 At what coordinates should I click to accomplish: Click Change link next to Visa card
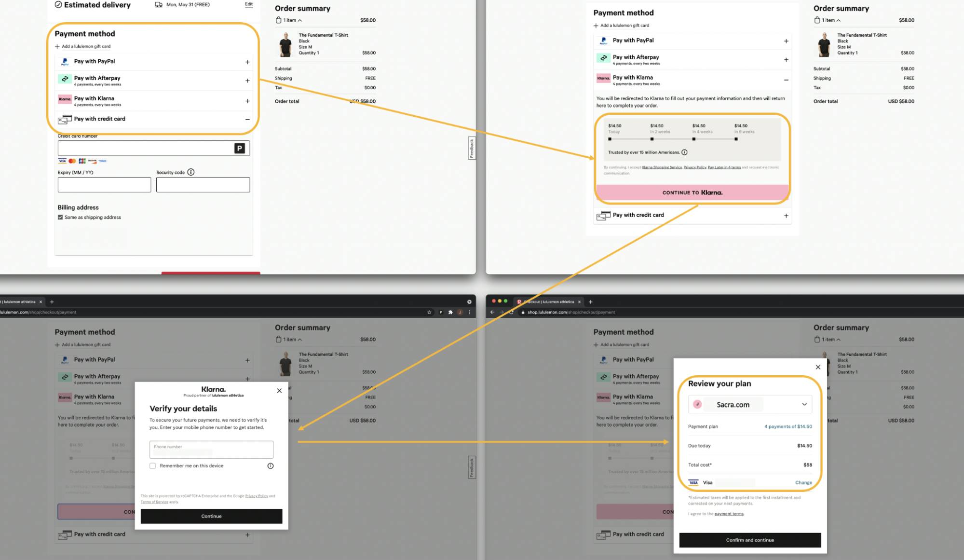[x=803, y=482]
